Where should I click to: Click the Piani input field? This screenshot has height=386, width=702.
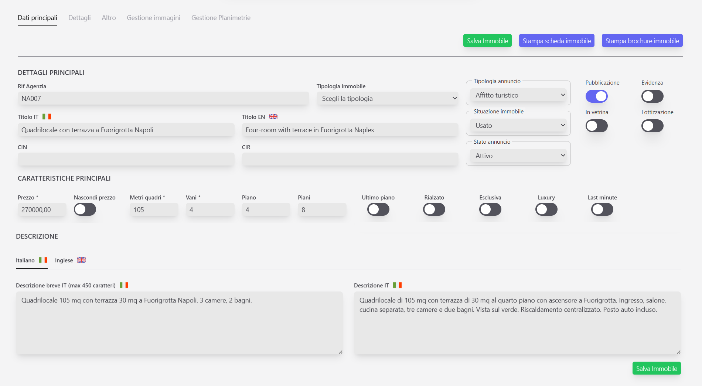(x=322, y=210)
